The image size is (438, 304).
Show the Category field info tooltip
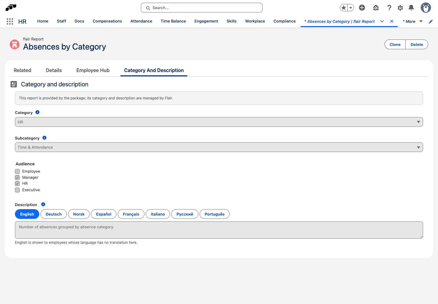[37, 112]
